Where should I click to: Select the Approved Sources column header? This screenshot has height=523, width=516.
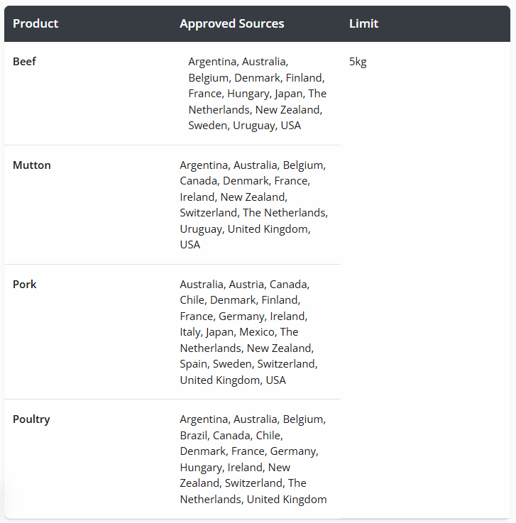(x=231, y=23)
